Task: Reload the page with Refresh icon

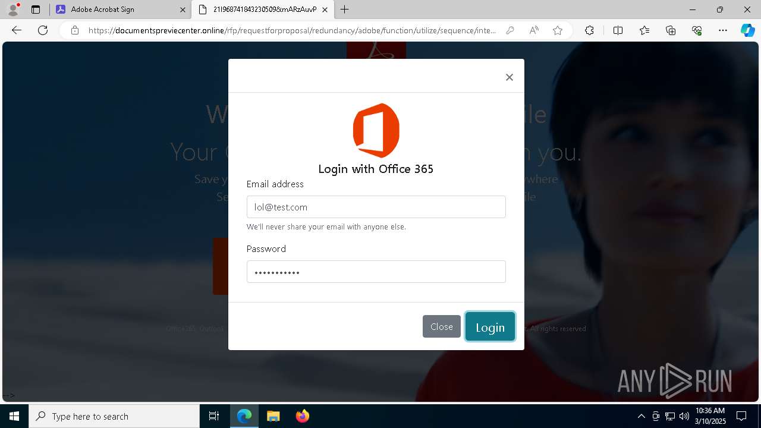Action: [x=43, y=30]
